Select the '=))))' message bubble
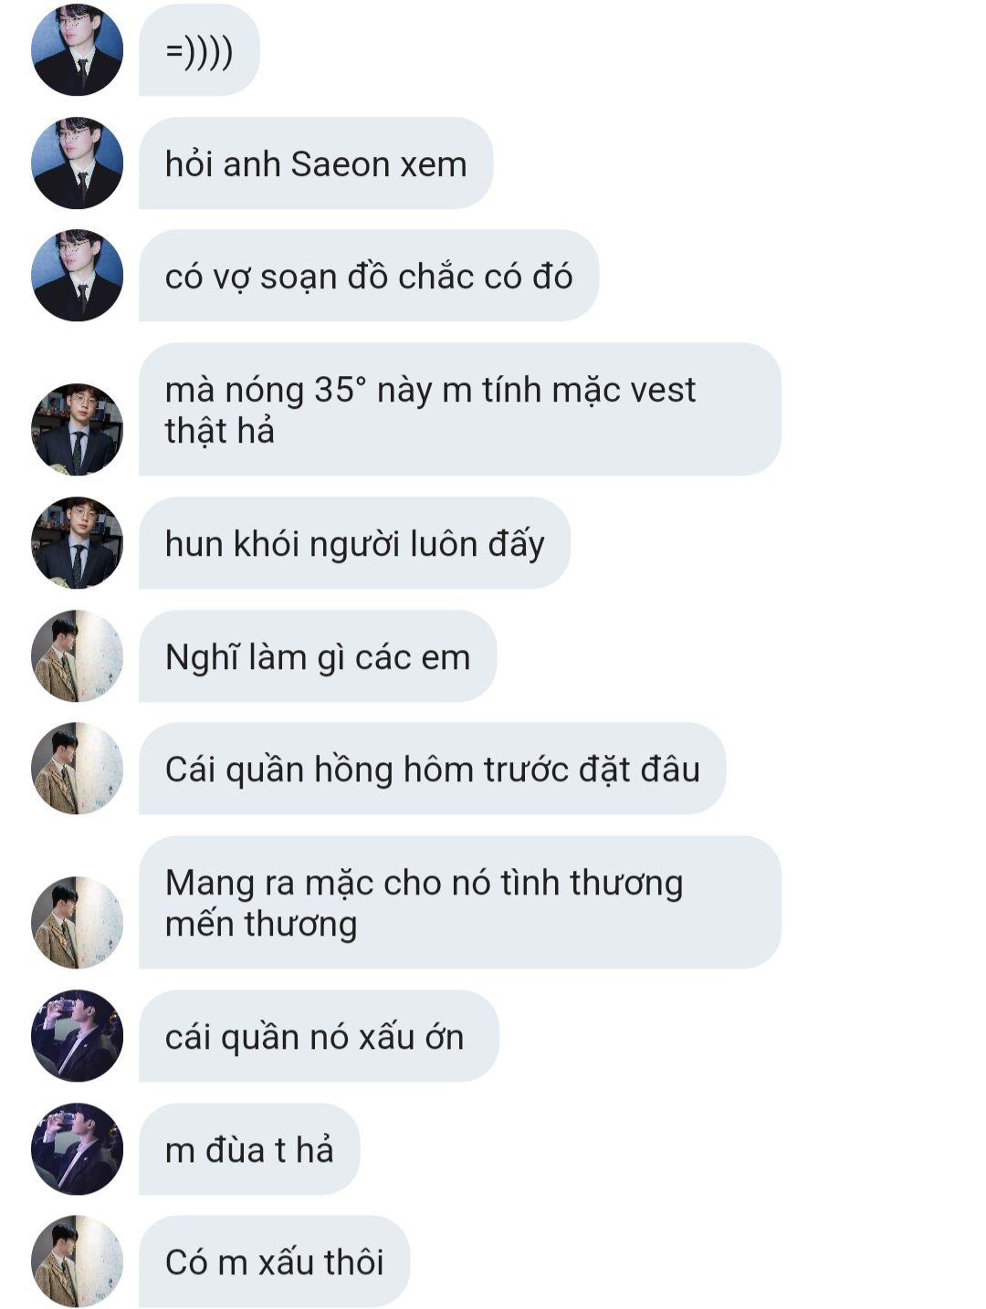 pos(199,50)
